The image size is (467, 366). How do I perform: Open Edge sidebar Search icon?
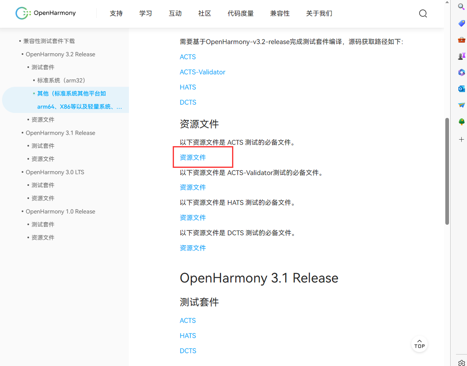coord(461,7)
